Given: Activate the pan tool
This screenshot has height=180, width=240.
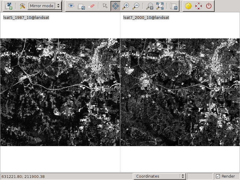Looking at the screenshot, I should point(115,6).
